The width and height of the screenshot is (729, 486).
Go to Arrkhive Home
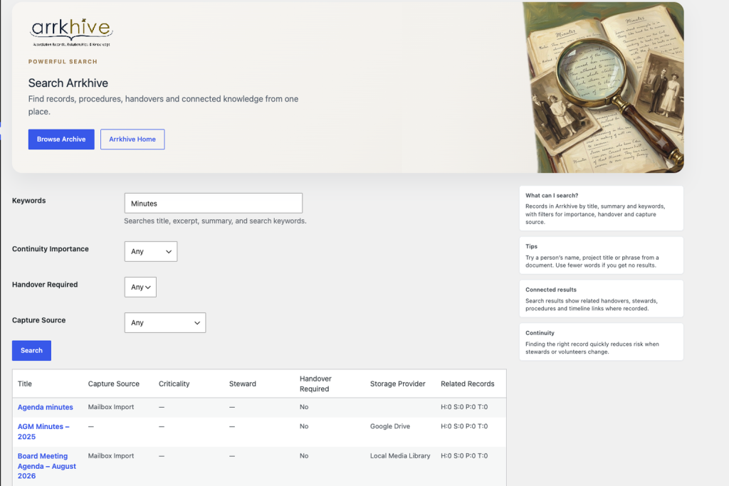tap(132, 139)
